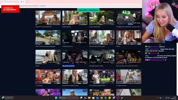The image size is (178, 100).
Task: Open the clip dated Aug 20 2025, 17:12
Action: [x=75, y=37]
